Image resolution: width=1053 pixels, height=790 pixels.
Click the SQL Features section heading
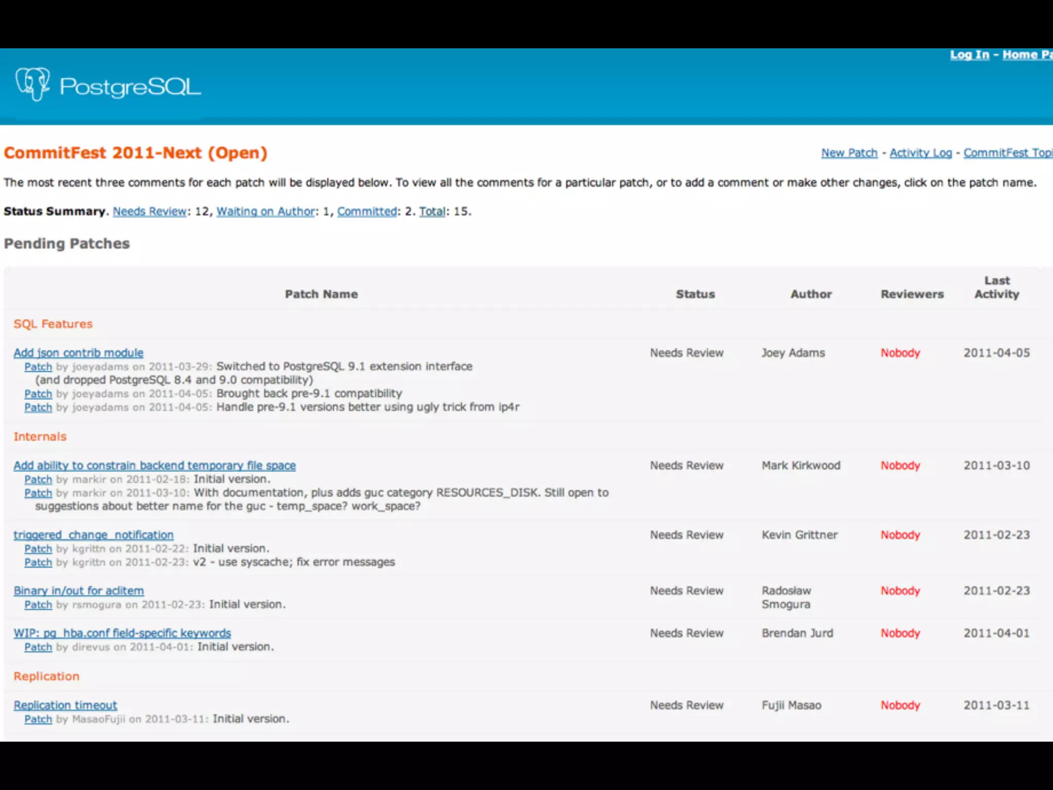tap(53, 324)
